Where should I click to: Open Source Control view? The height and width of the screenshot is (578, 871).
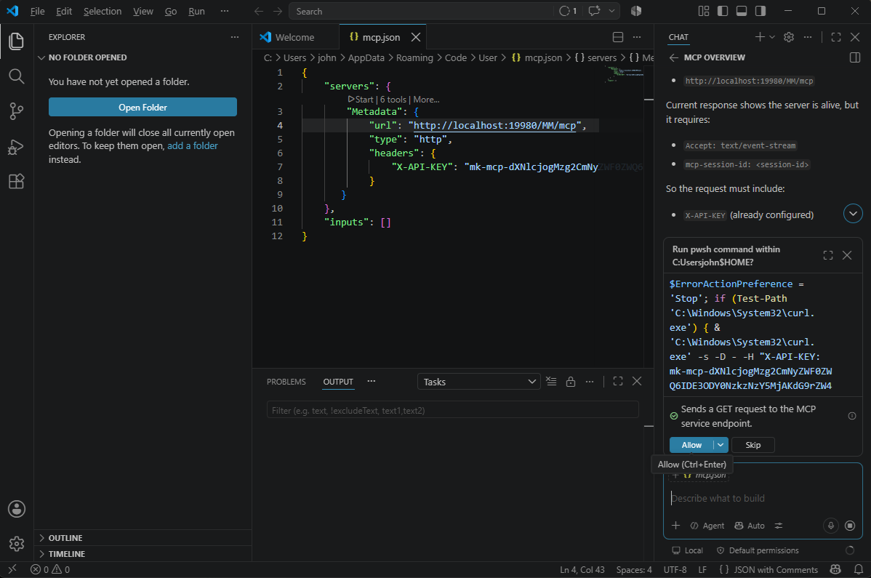coord(17,112)
